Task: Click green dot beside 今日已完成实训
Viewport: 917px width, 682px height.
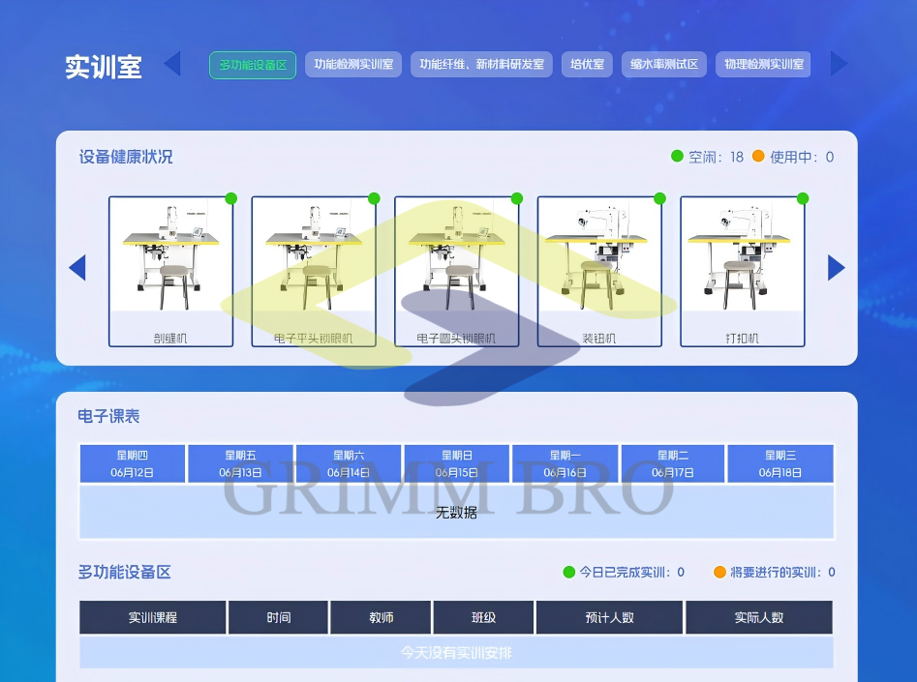Action: click(569, 572)
